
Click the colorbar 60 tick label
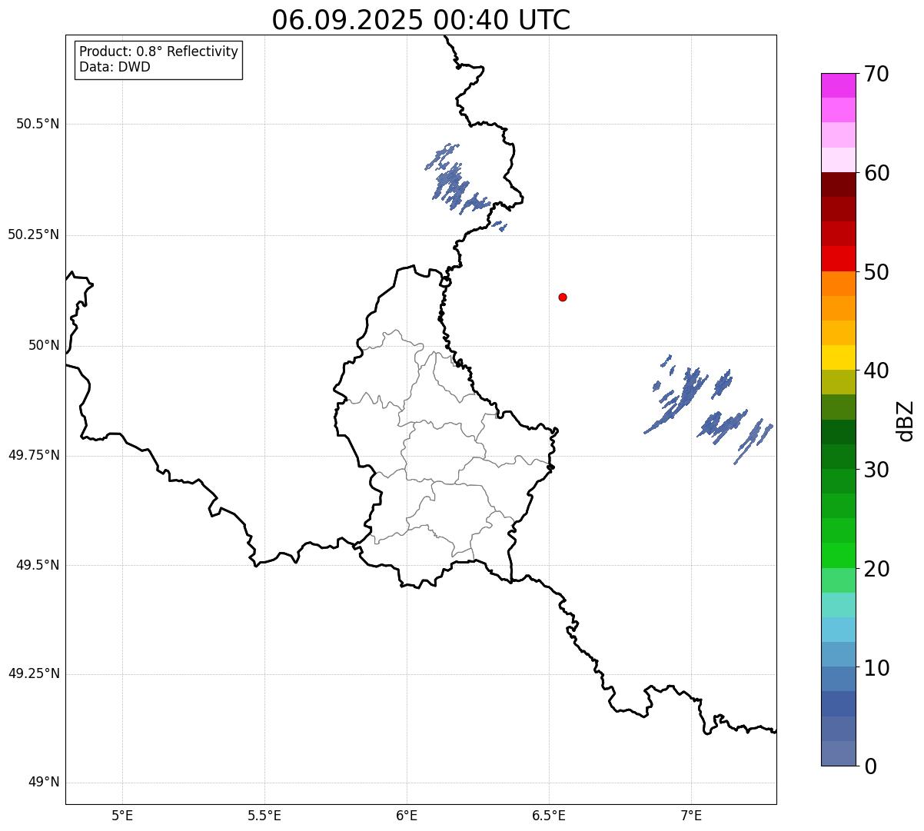coord(876,174)
